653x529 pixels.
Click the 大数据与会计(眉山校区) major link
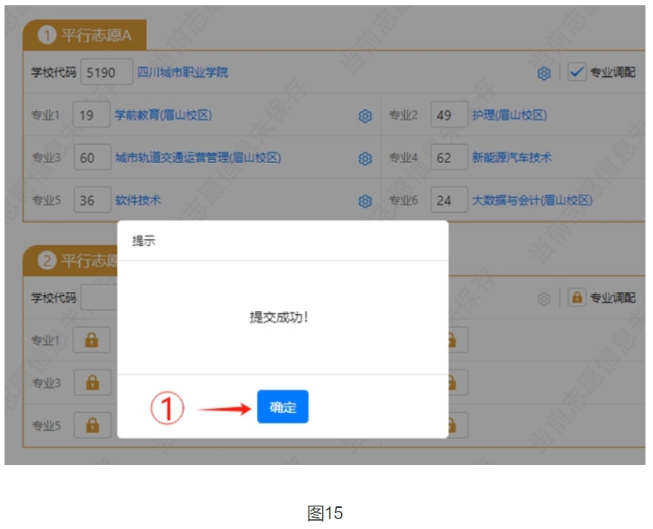click(532, 201)
